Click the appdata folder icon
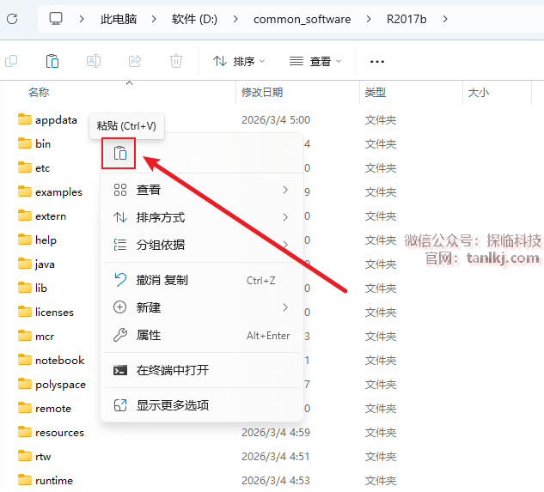This screenshot has width=544, height=492. [x=24, y=120]
